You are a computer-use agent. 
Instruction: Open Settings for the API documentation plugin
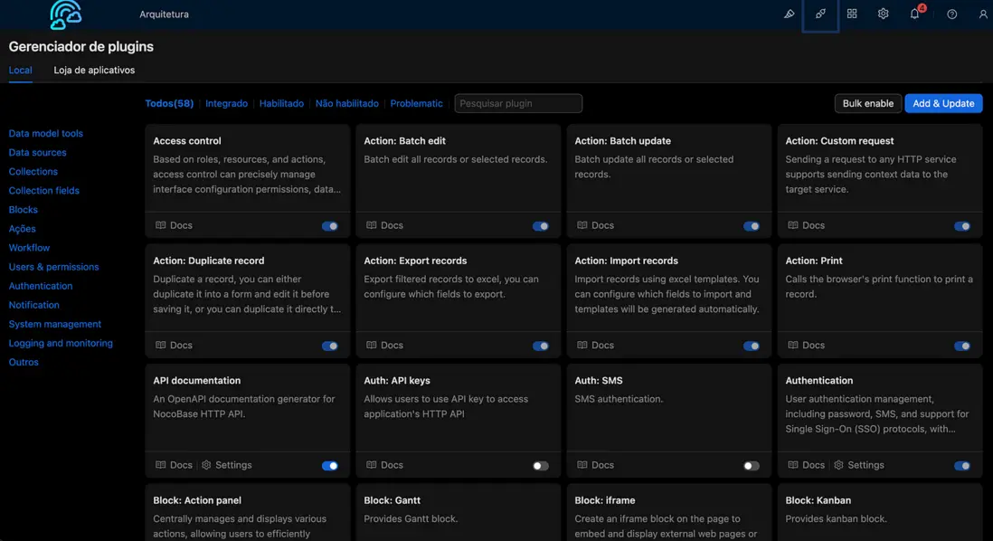click(226, 465)
